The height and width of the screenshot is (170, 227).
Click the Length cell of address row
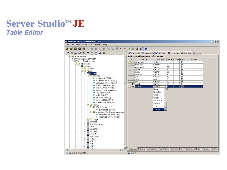[170, 74]
